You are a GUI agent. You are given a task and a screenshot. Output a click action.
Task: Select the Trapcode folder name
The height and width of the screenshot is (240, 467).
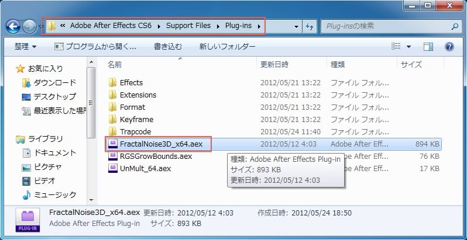[135, 131]
